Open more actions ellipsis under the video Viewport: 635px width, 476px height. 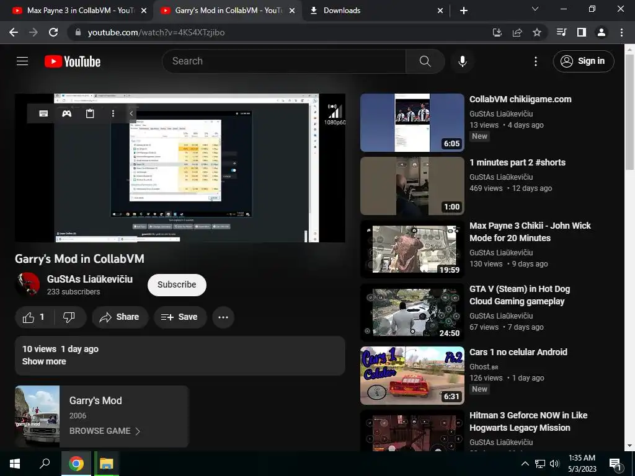pos(223,317)
